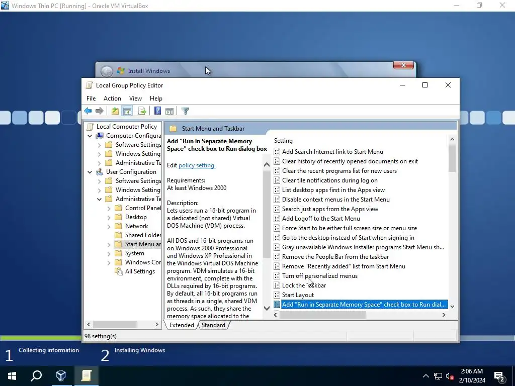Toggle Show/Hide Console Tree icon
Screen dimensions: 515x386
pos(127,111)
